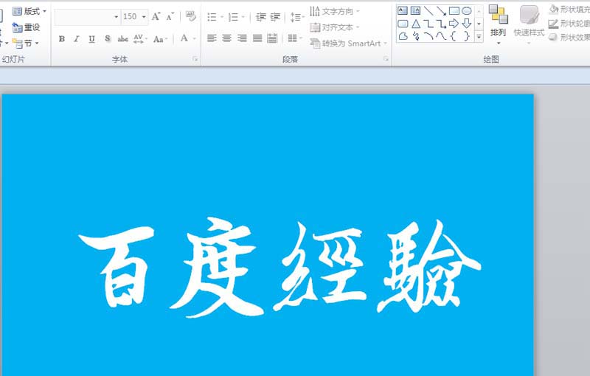Screen dimensions: 590x376
Task: Select the down arrow shape
Action: pyautogui.click(x=467, y=24)
